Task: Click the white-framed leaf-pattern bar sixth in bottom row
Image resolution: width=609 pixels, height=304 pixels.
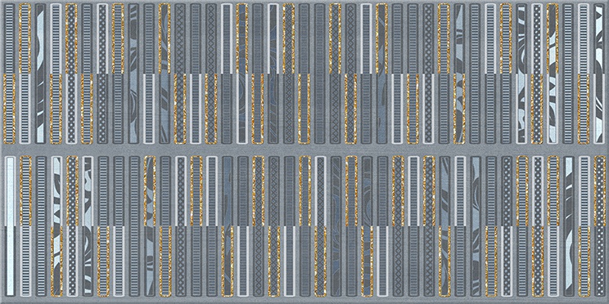Action: pos(87,226)
